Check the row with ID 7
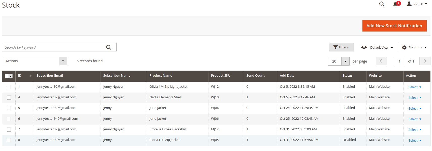This screenshot has width=432, height=151. (9, 130)
